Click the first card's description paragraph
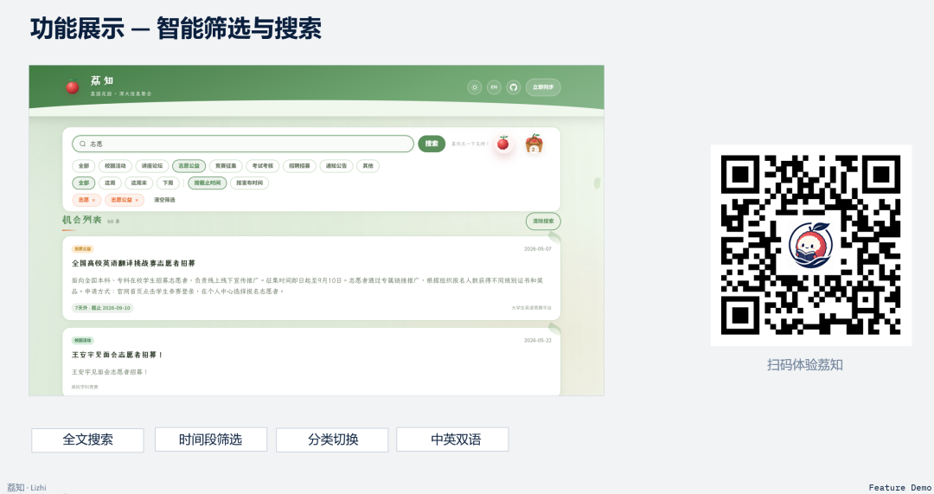The height and width of the screenshot is (494, 934). [307, 286]
